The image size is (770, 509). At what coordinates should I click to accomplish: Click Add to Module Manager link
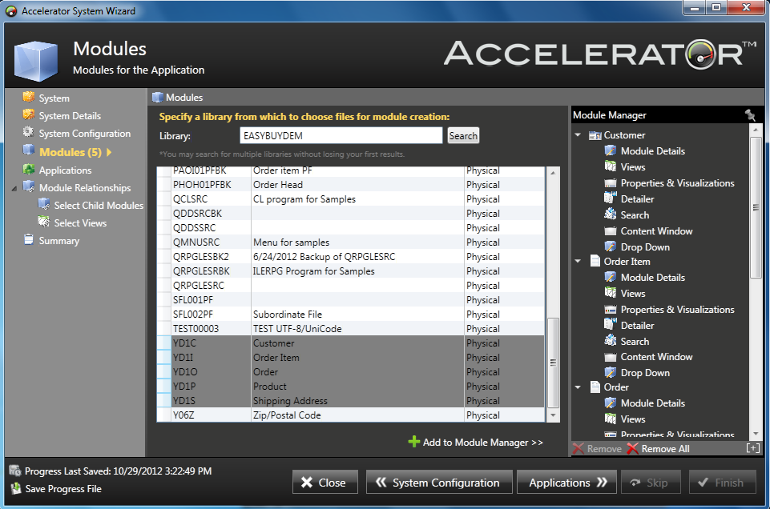pos(482,443)
